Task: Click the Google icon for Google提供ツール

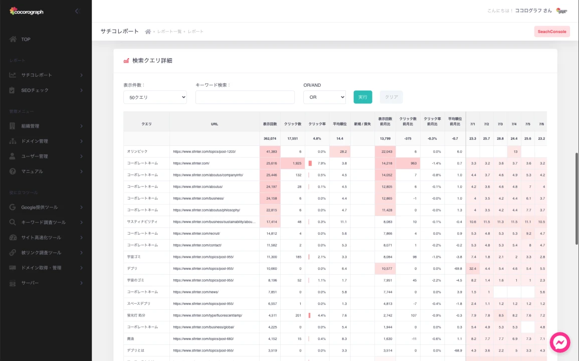Action: pyautogui.click(x=13, y=207)
